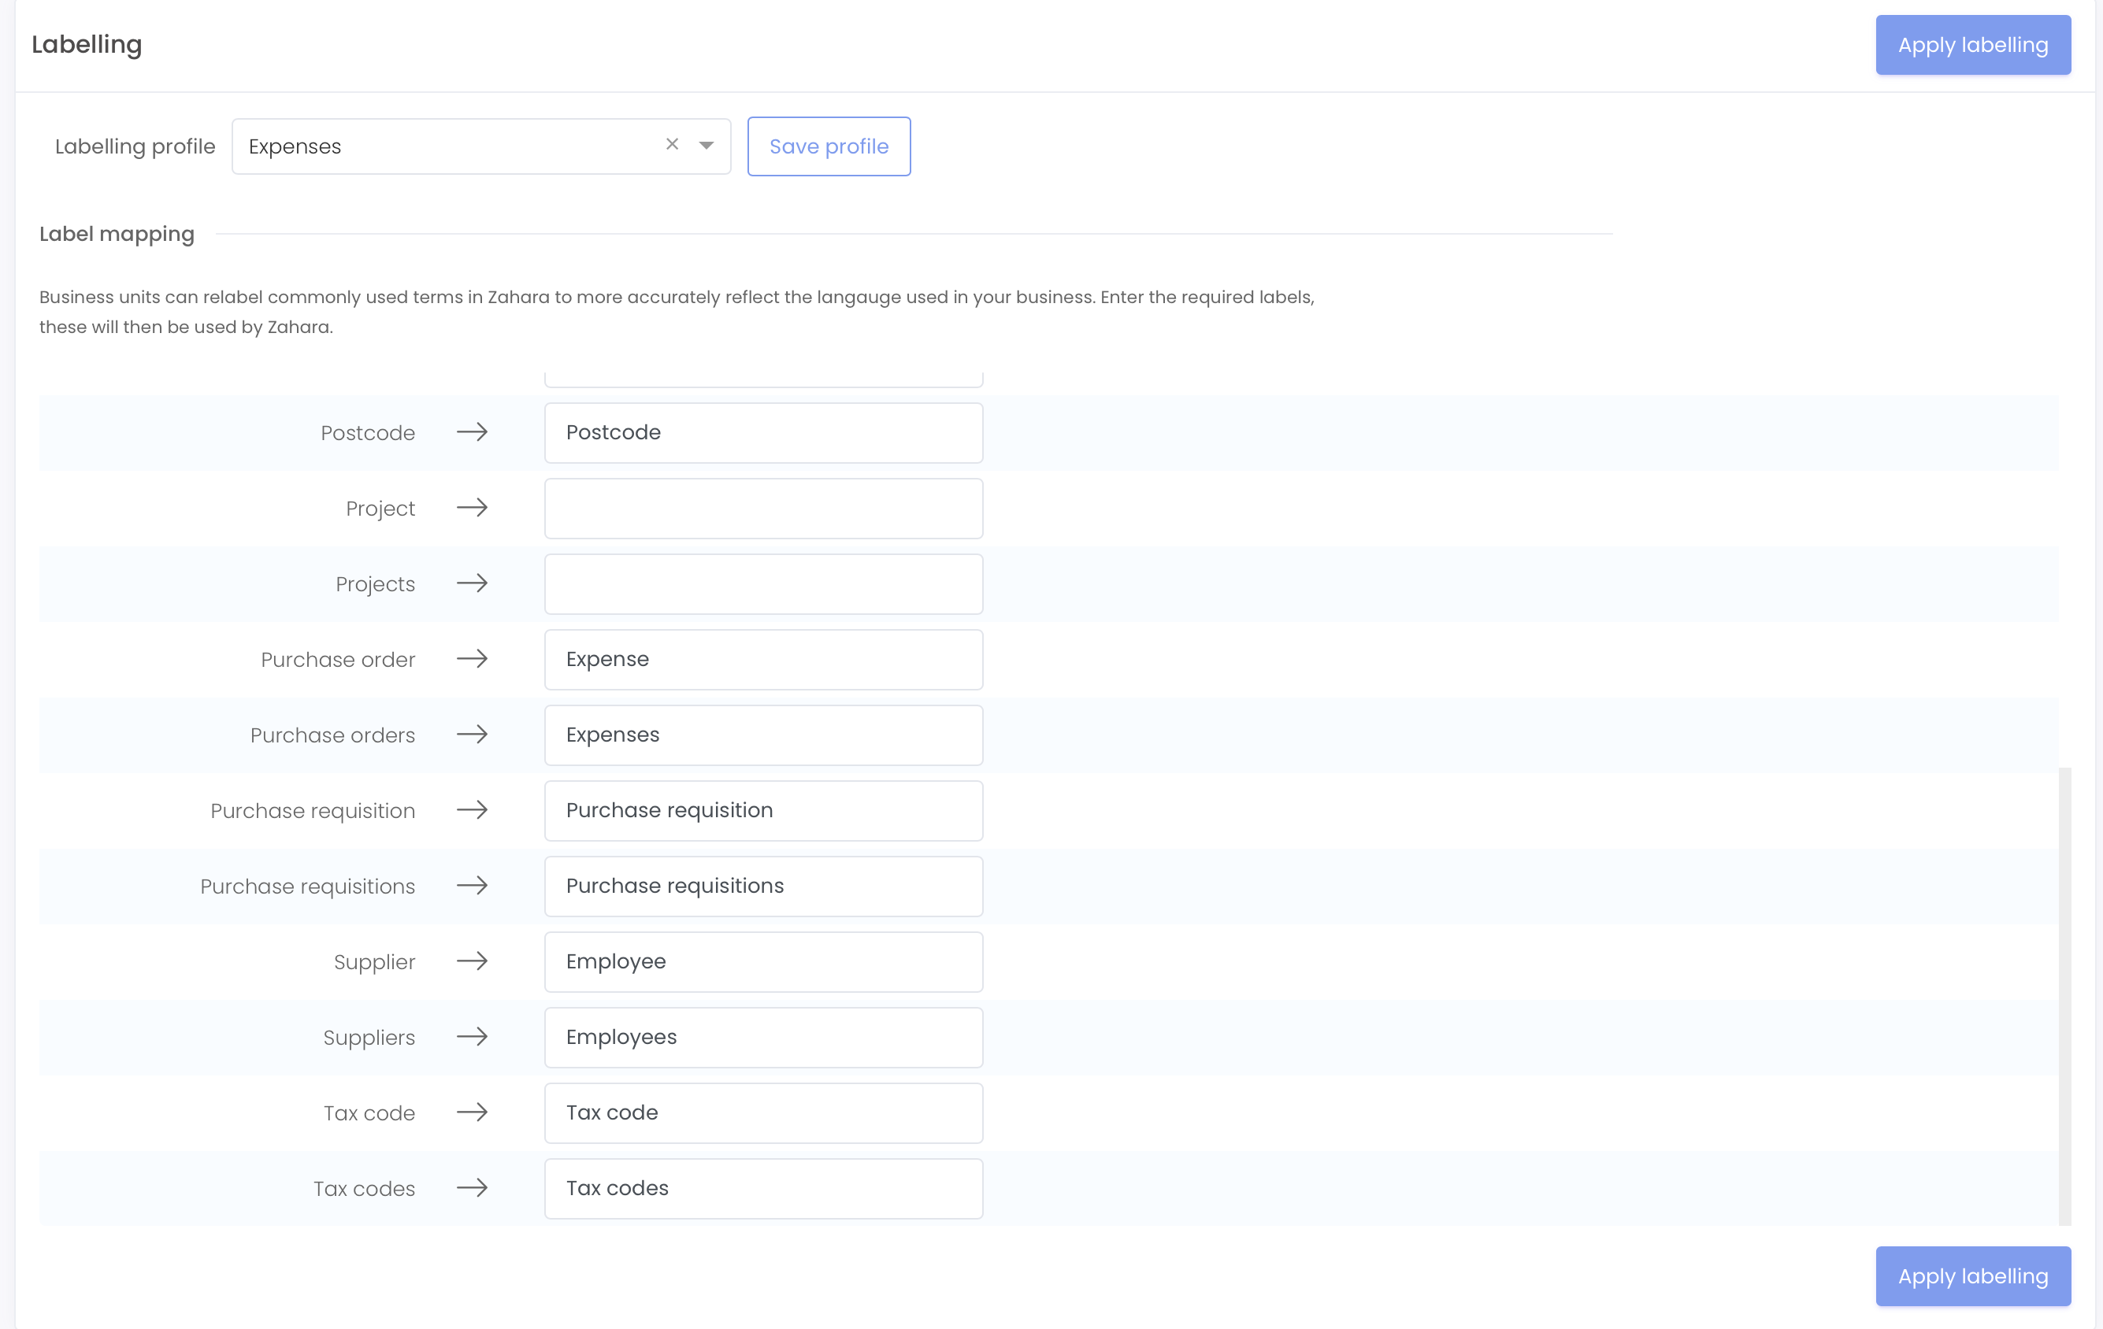This screenshot has width=2103, height=1329.
Task: Select the Expense label text field
Action: pos(763,659)
